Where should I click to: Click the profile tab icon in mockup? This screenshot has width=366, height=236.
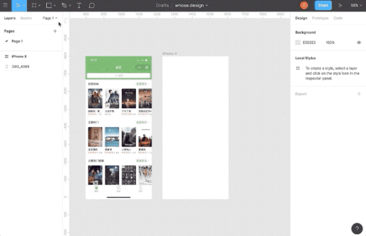click(x=140, y=189)
